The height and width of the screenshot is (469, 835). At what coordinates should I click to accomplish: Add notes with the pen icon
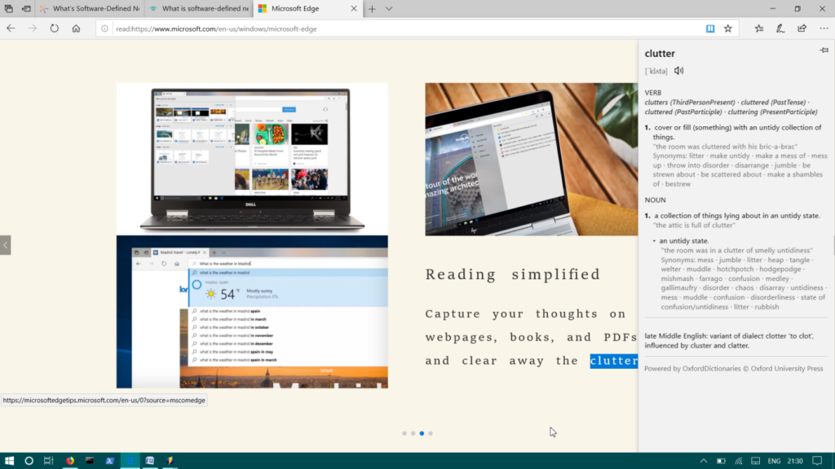tap(780, 28)
